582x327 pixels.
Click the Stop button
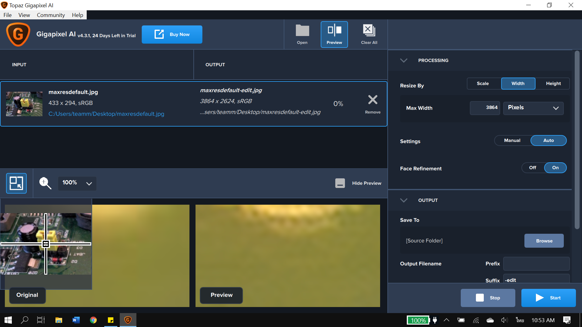click(488, 298)
